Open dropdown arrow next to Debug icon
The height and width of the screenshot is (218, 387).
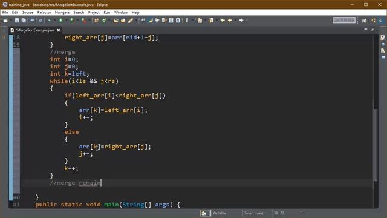pos(54,21)
